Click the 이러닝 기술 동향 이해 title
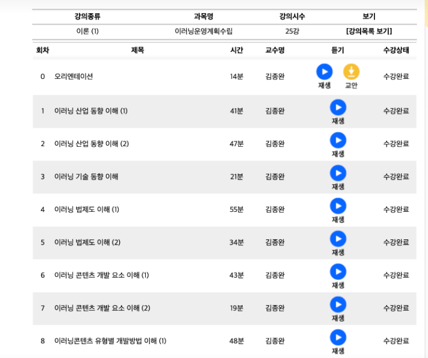The image size is (428, 358). [86, 177]
